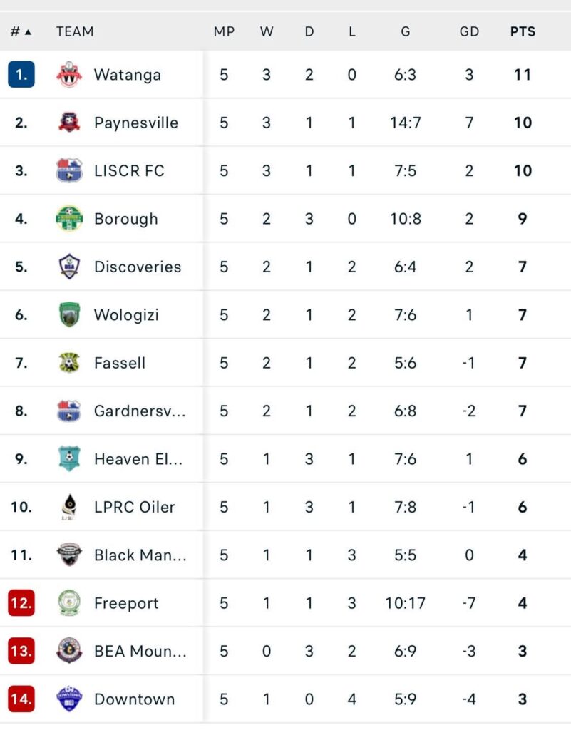This screenshot has width=571, height=730.
Task: Click the Discoveries team crest
Action: point(69,267)
